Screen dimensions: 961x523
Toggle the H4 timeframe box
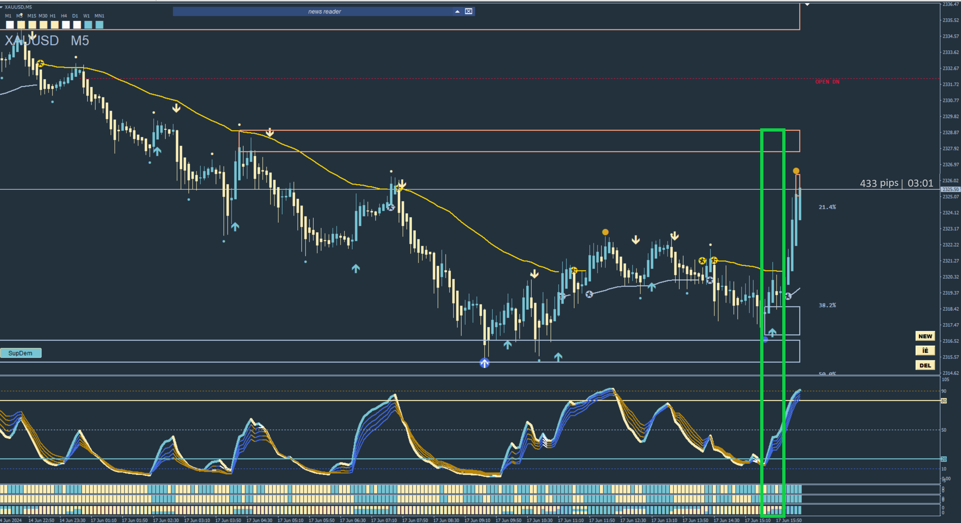coord(66,25)
